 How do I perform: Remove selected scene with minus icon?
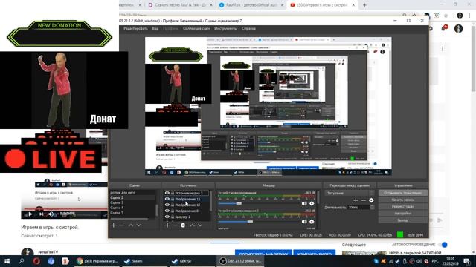(121, 225)
